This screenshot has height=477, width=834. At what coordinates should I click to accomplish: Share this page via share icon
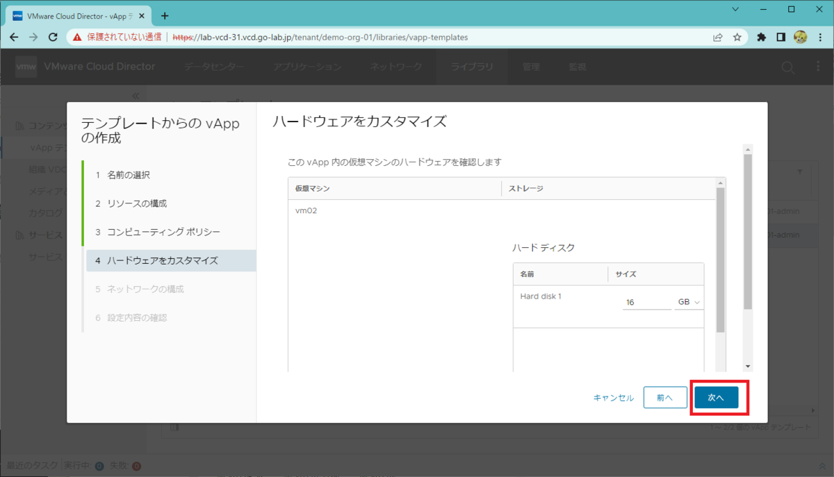(718, 37)
